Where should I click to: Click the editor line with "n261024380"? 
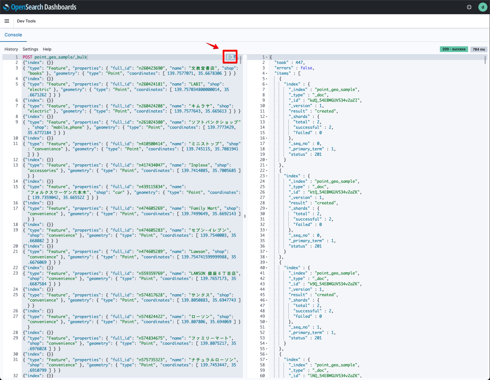(x=132, y=127)
